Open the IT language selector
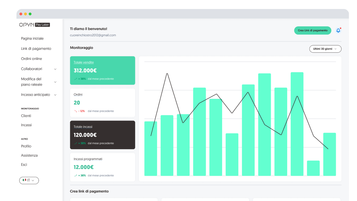This screenshot has height=201, width=357. pos(29,180)
